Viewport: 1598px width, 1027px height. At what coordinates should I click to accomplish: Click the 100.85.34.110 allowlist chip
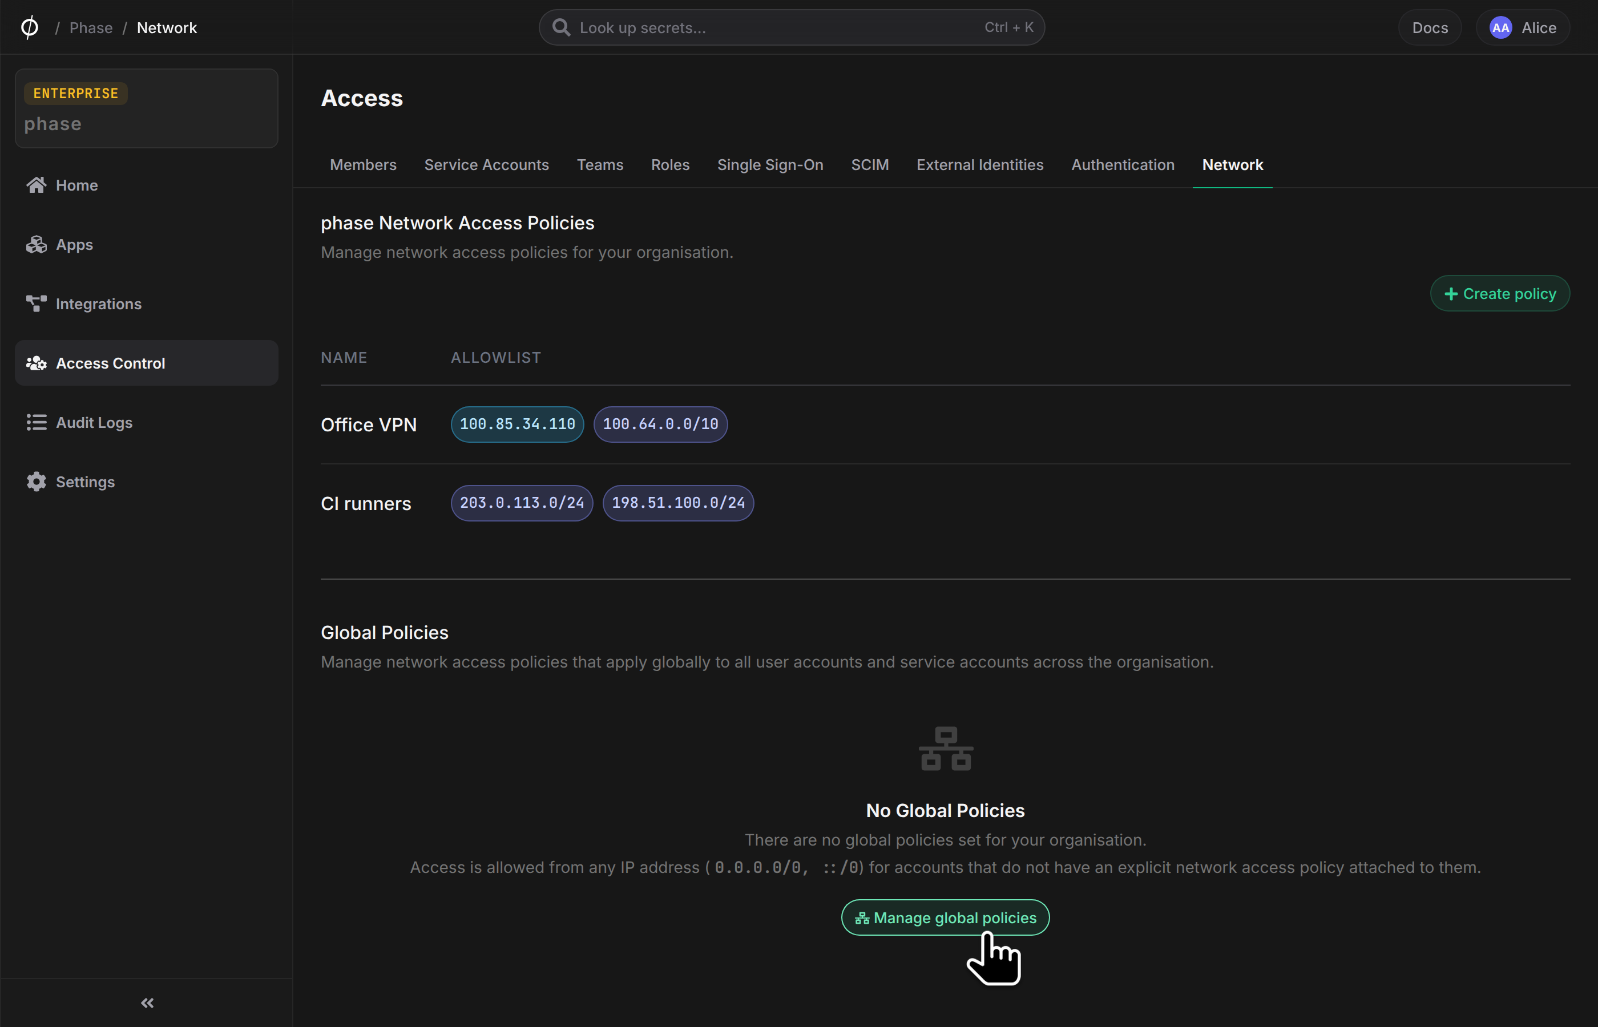tap(517, 424)
